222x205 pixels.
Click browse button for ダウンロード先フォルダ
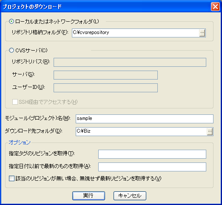point(210,131)
